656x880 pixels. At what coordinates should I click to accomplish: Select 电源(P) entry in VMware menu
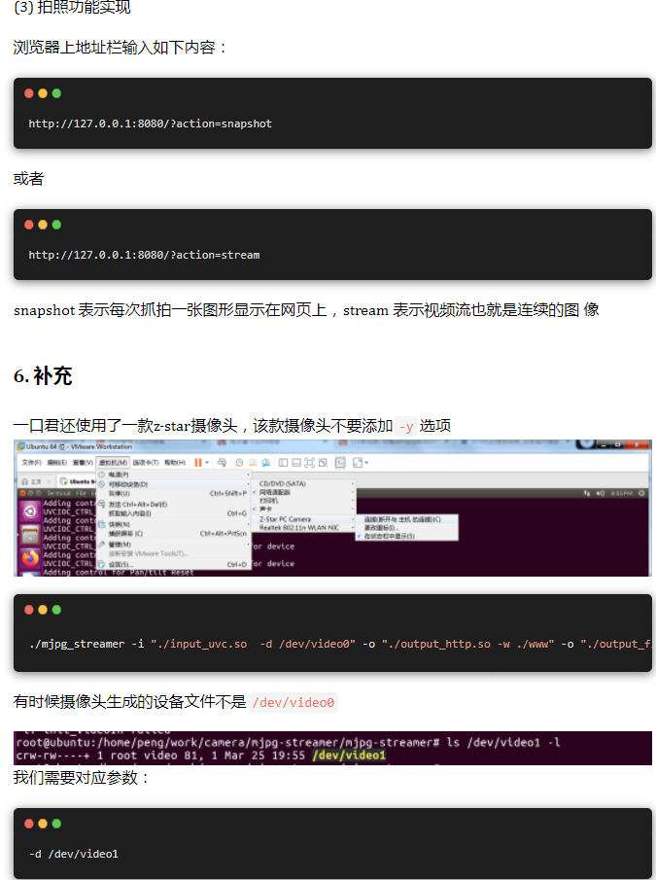[x=173, y=475]
